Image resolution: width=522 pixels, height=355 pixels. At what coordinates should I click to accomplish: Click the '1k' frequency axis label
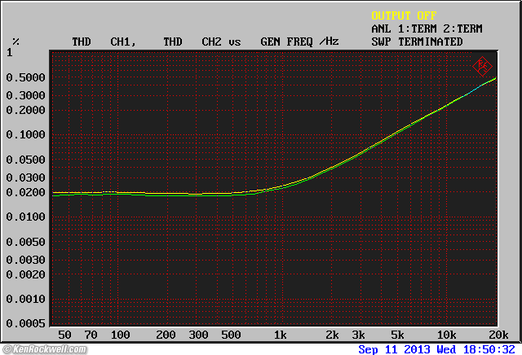coord(280,335)
